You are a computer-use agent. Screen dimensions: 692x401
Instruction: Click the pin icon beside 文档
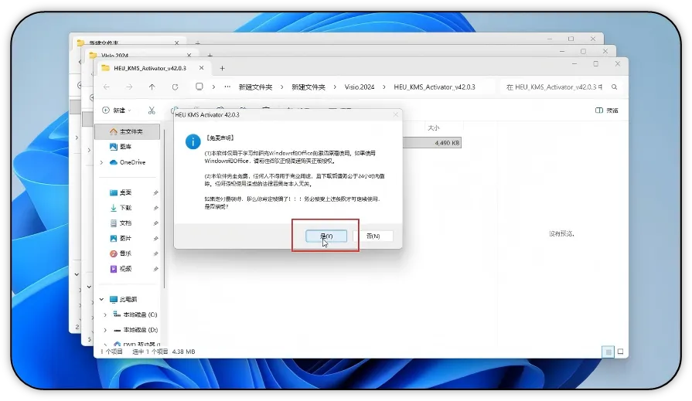tap(155, 223)
